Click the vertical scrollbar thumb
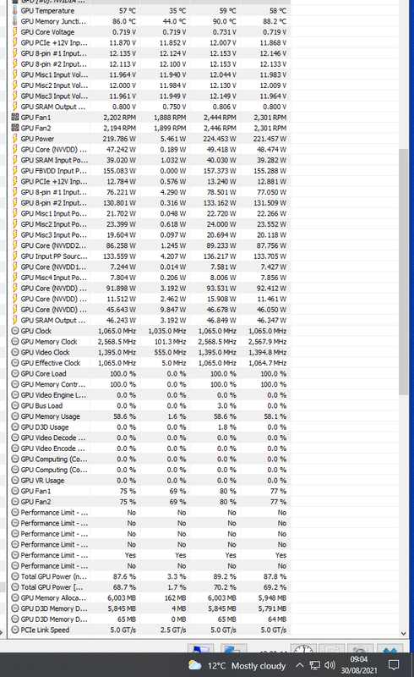Image resolution: width=414 pixels, height=677 pixels. point(403,272)
